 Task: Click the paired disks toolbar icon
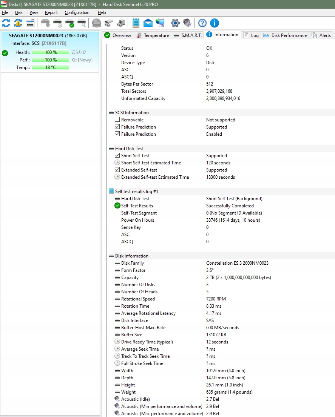click(109, 23)
